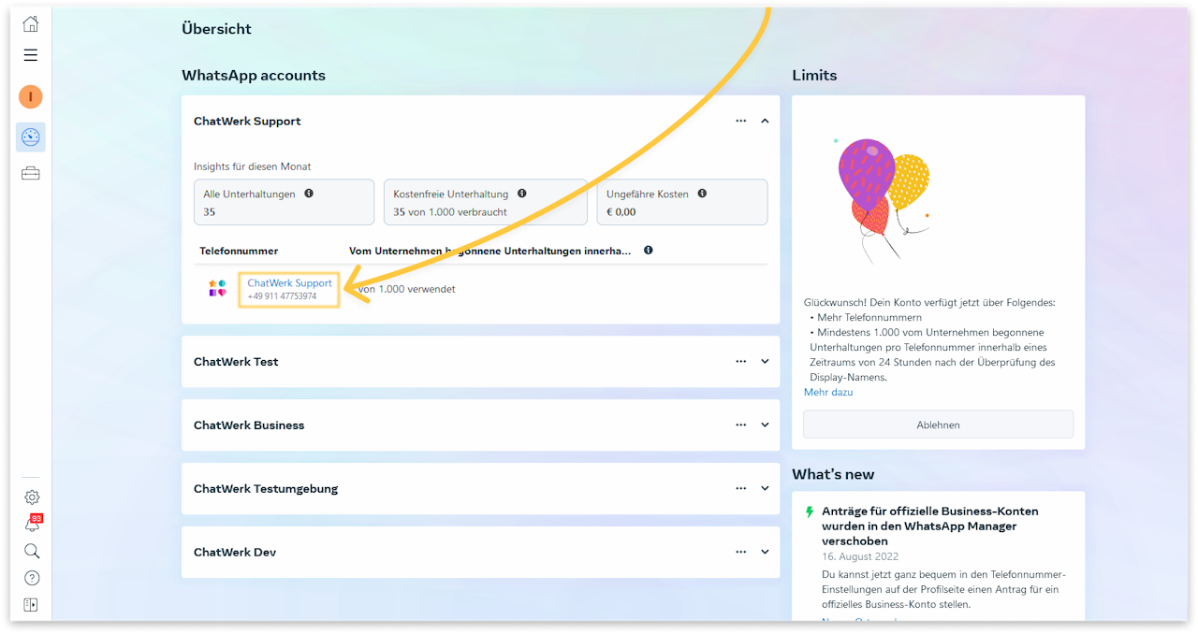
Task: Open the help question mark icon
Action: pos(32,578)
